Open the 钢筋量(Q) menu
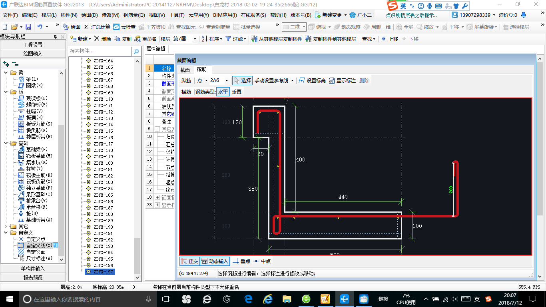 [134, 15]
